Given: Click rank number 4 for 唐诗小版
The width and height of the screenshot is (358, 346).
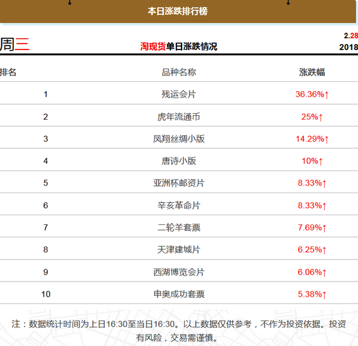Looking at the screenshot, I should pyautogui.click(x=46, y=161).
